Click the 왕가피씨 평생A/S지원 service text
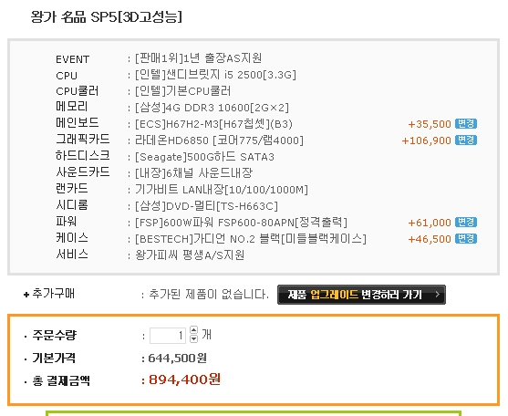This screenshot has width=508, height=416. tap(190, 255)
